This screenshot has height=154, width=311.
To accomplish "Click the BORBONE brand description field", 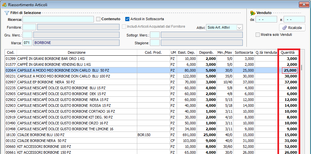I will [x=77, y=43].
